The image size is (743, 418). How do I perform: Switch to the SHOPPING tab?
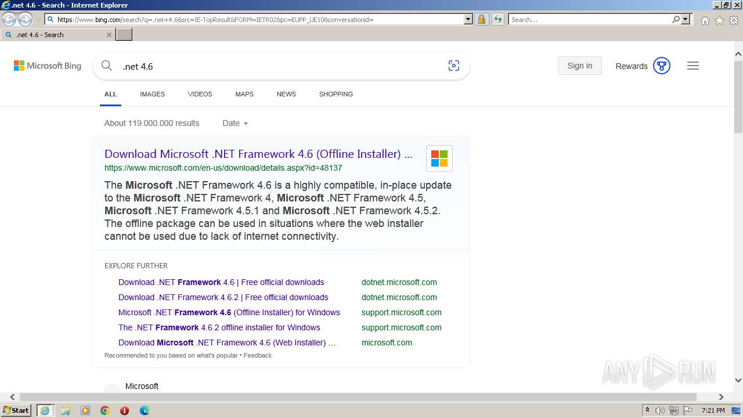[x=336, y=94]
